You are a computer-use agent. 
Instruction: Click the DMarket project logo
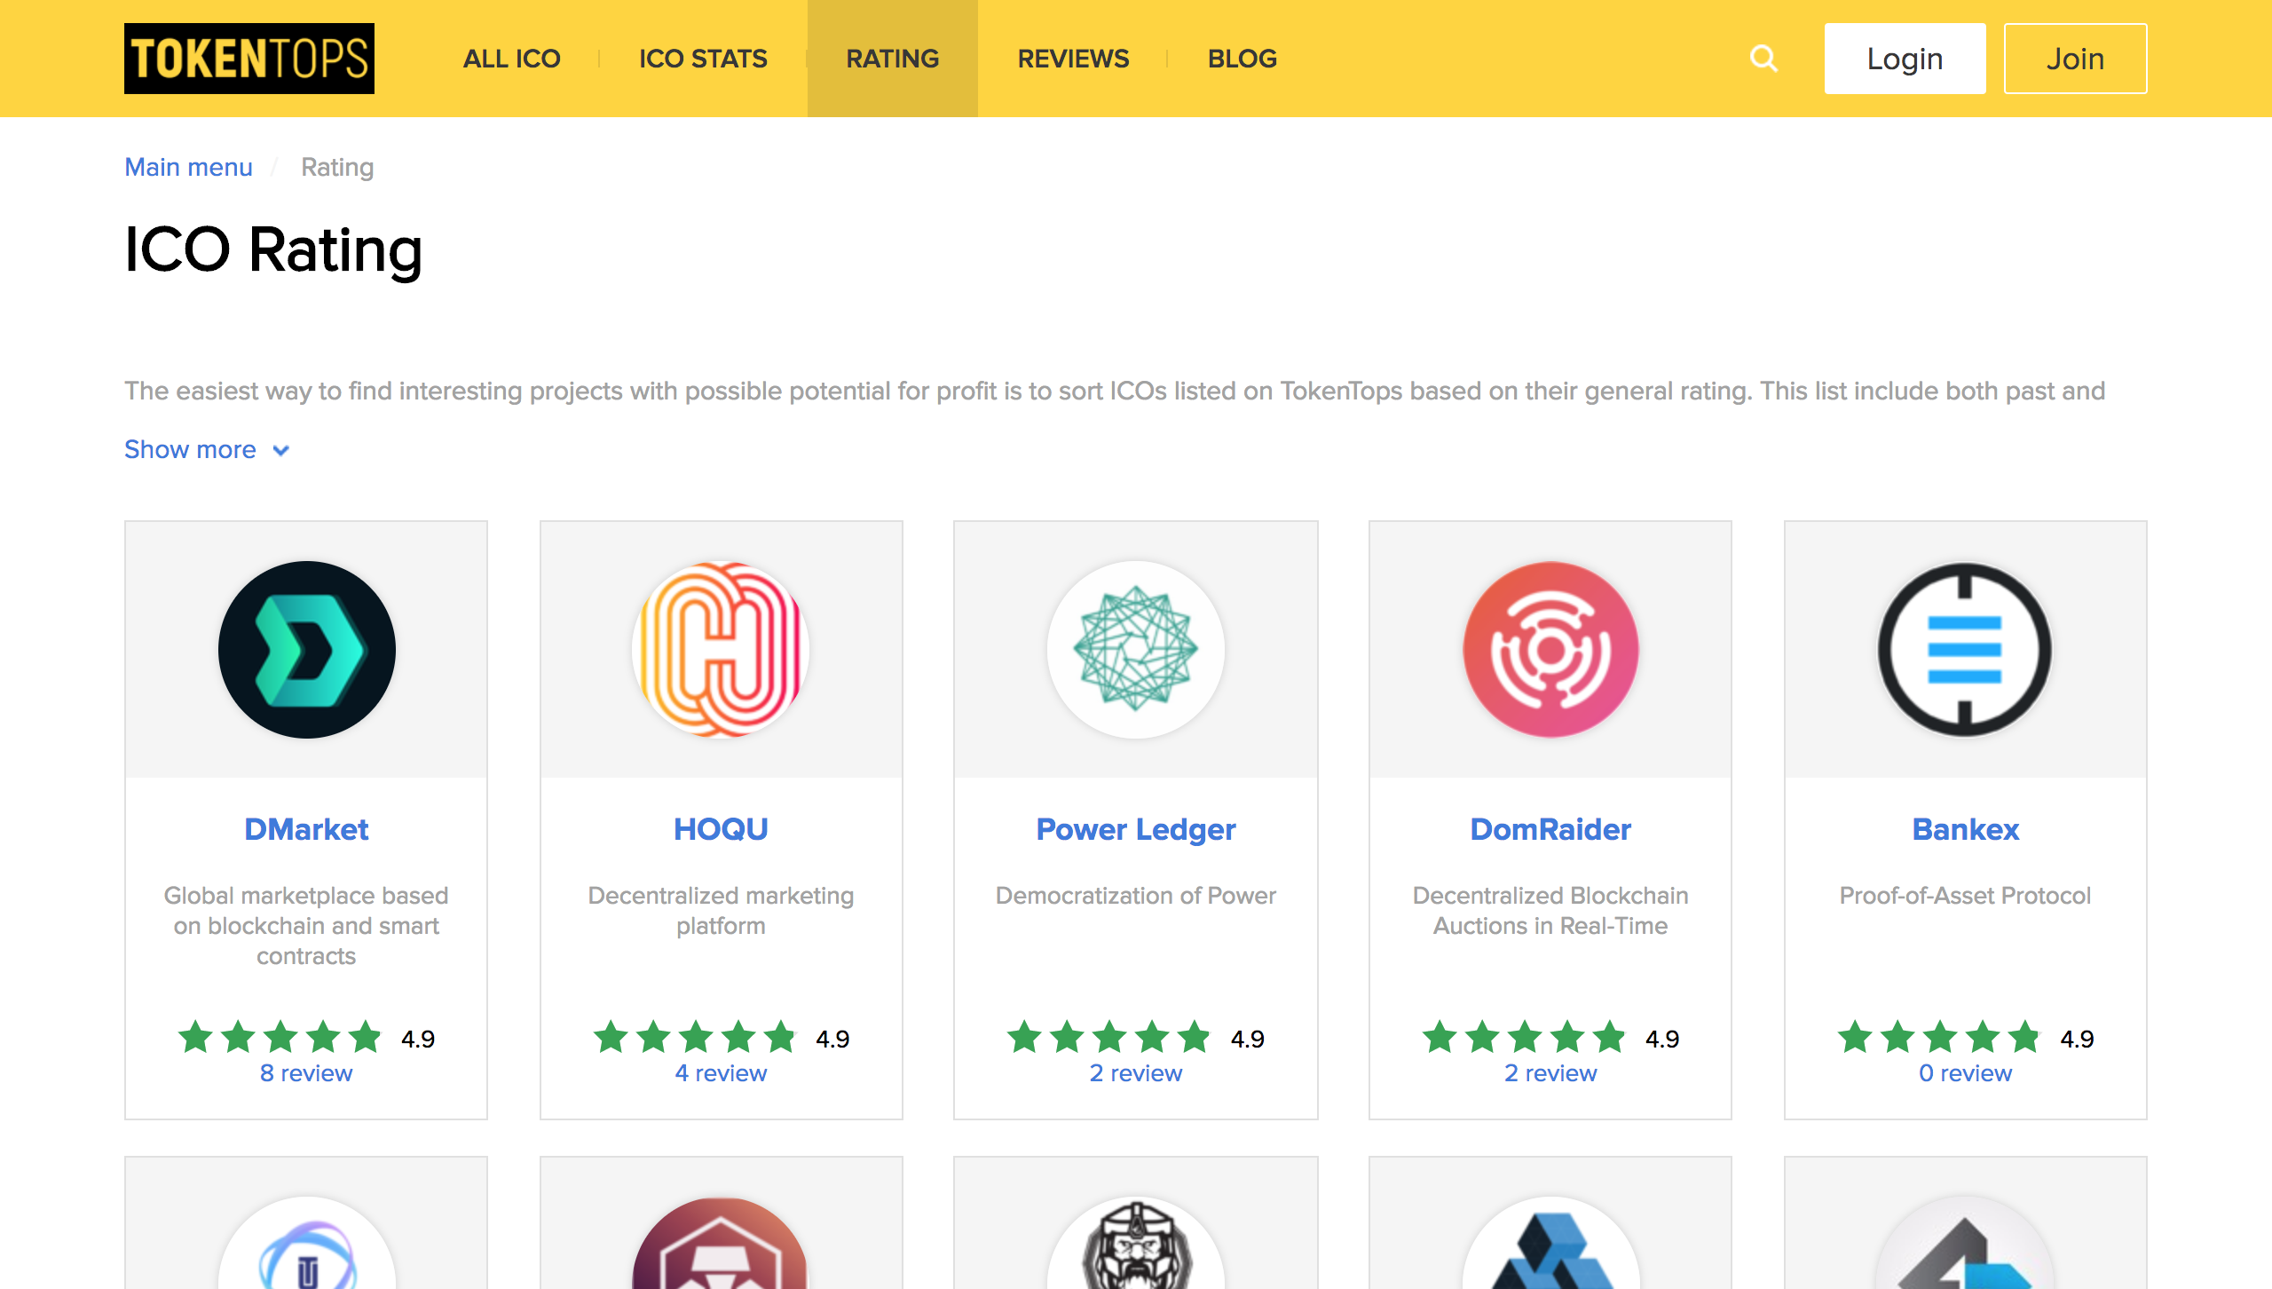306,649
